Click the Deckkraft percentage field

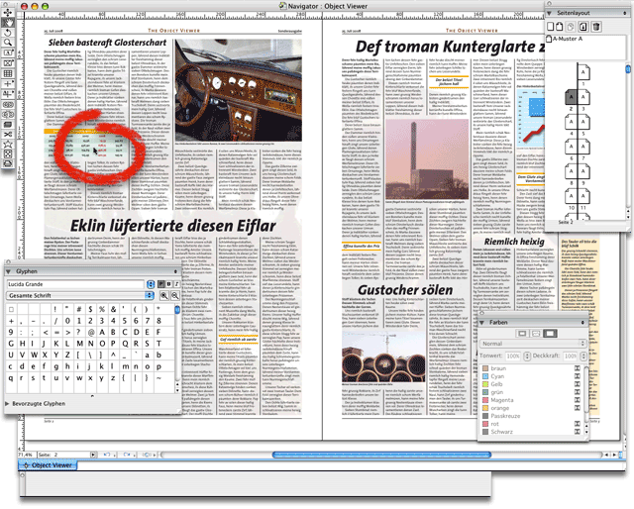point(571,356)
